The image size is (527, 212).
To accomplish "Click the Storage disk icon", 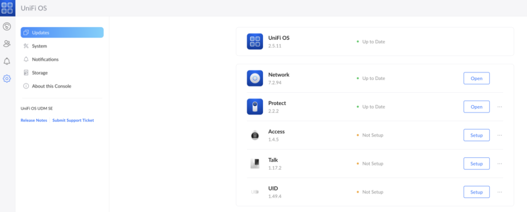I will (x=26, y=73).
